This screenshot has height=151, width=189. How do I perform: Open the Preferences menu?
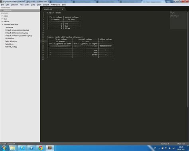coord(55,5)
